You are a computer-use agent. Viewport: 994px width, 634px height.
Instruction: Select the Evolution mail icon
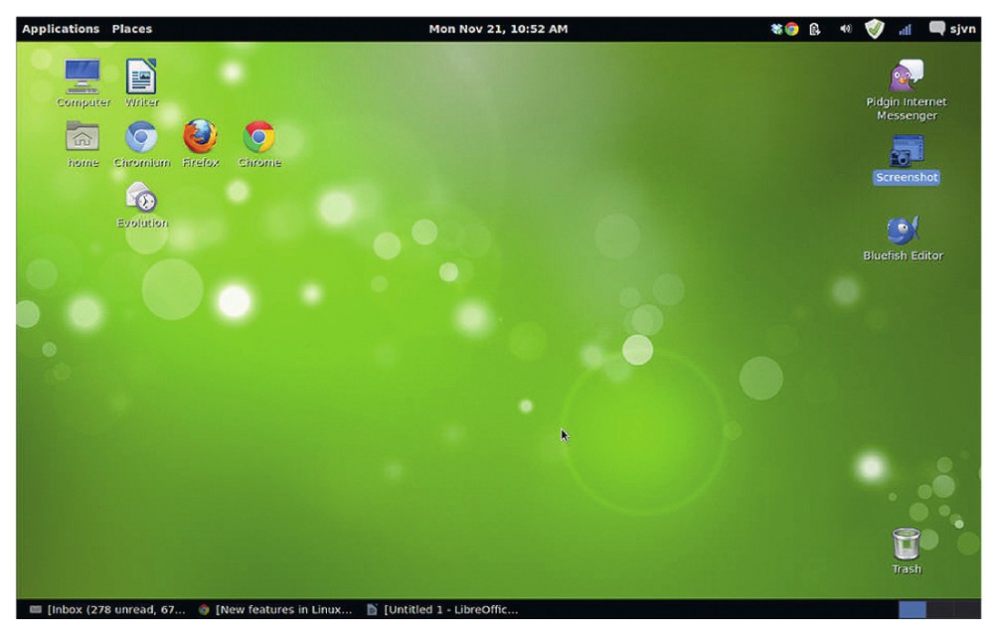[141, 198]
